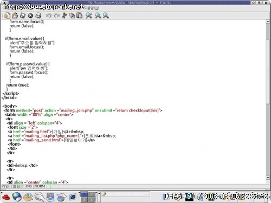Undo the last edit

click(48, 16)
